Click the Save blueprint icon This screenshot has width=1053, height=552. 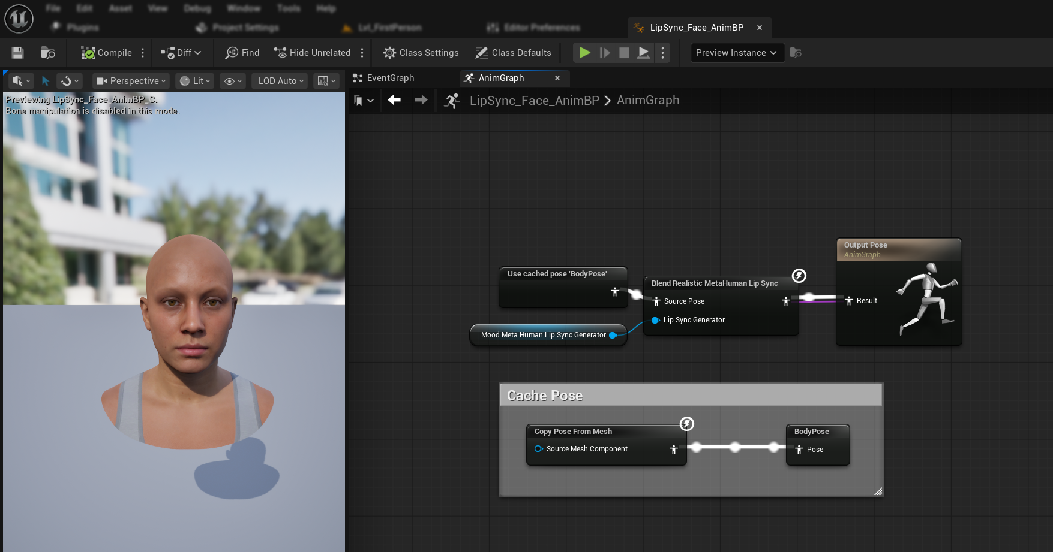pyautogui.click(x=17, y=53)
